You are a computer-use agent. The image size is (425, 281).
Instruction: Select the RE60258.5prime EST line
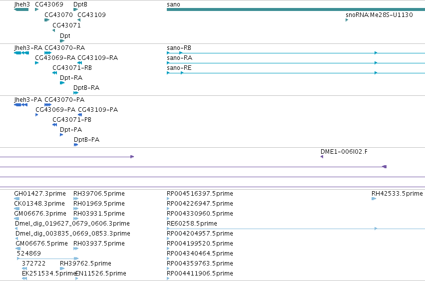pyautogui.click(x=296, y=229)
